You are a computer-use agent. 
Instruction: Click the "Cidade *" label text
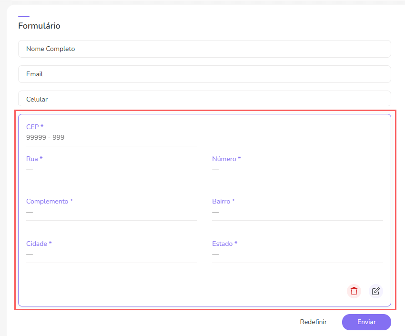tap(39, 244)
